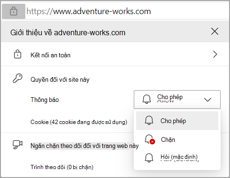Click the lock icon in address bar
230x178 pixels.
click(14, 11)
